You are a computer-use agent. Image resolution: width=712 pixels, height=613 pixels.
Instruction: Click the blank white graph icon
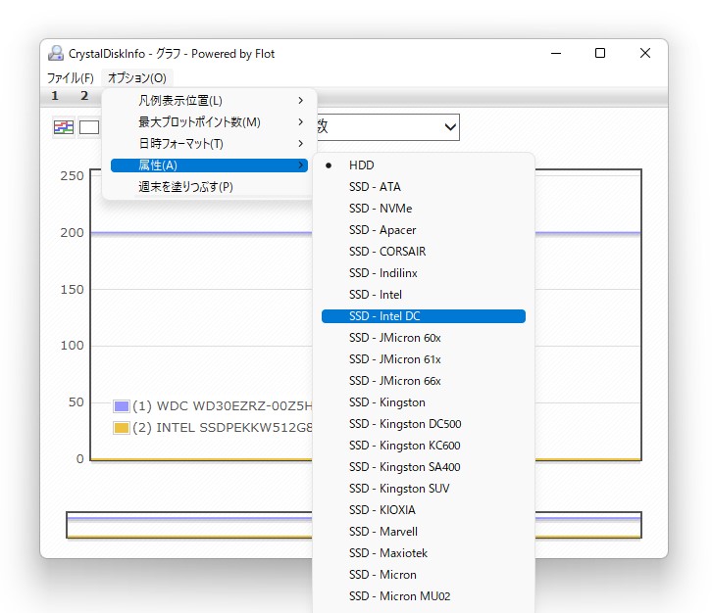(x=89, y=127)
